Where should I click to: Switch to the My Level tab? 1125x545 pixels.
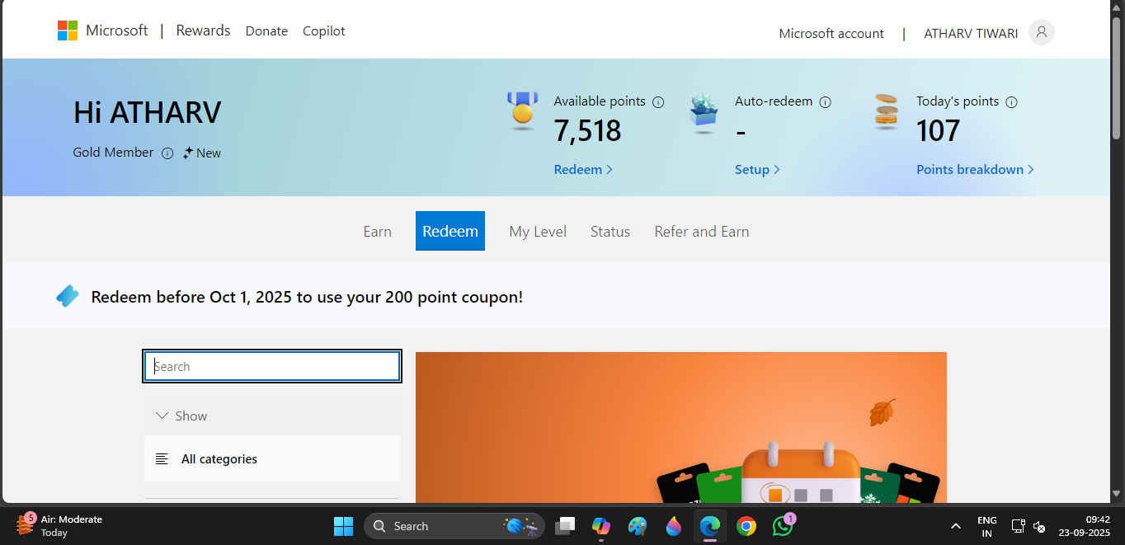(538, 232)
